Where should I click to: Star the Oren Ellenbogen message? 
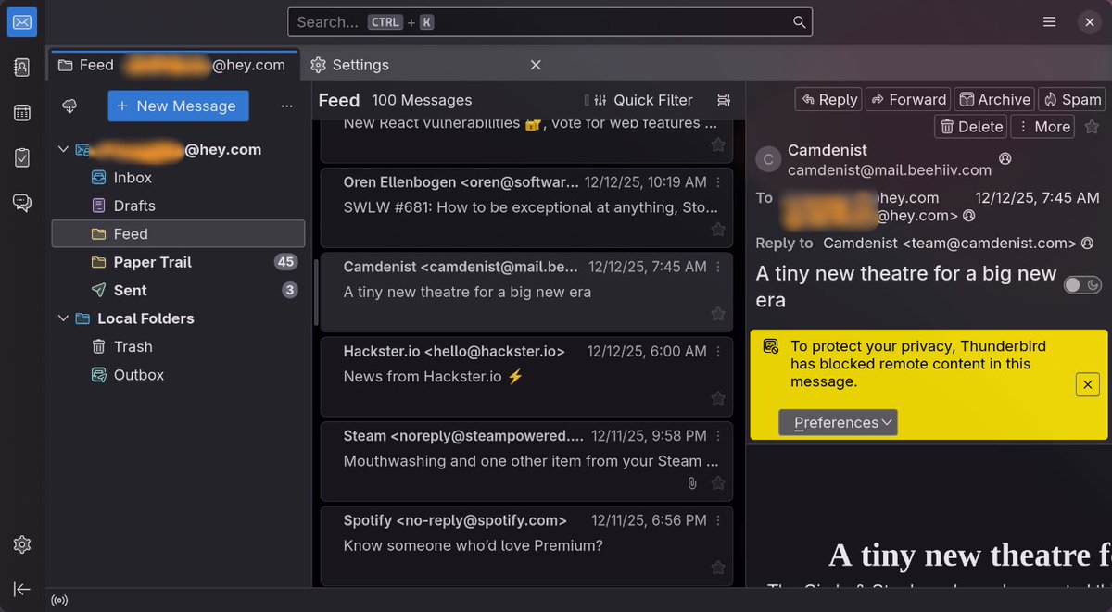[x=717, y=229]
